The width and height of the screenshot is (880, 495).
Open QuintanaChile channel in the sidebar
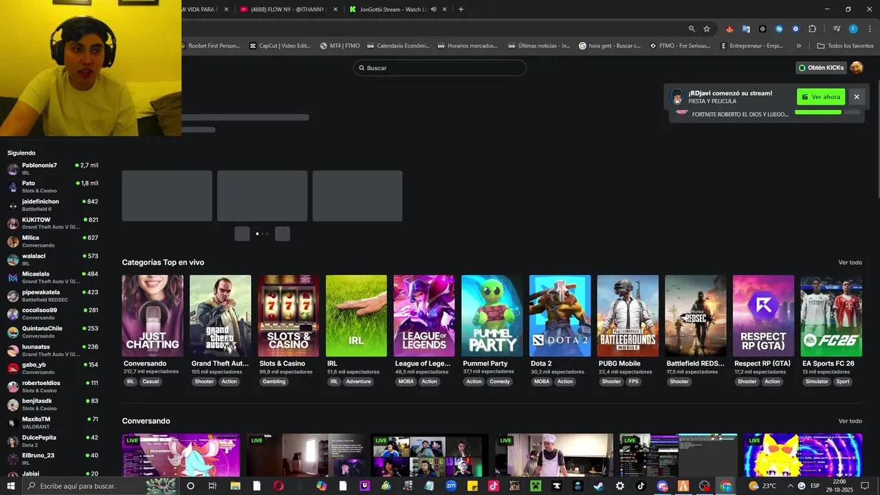click(53, 331)
